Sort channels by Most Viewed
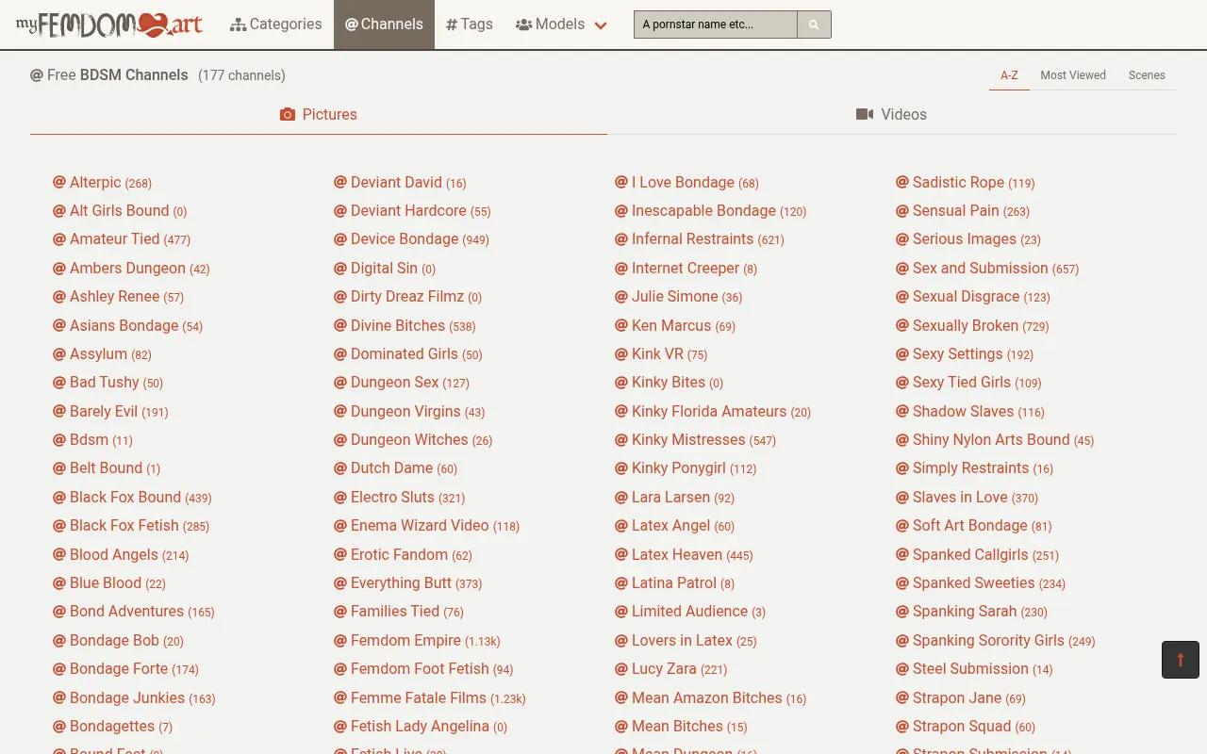 [1073, 75]
